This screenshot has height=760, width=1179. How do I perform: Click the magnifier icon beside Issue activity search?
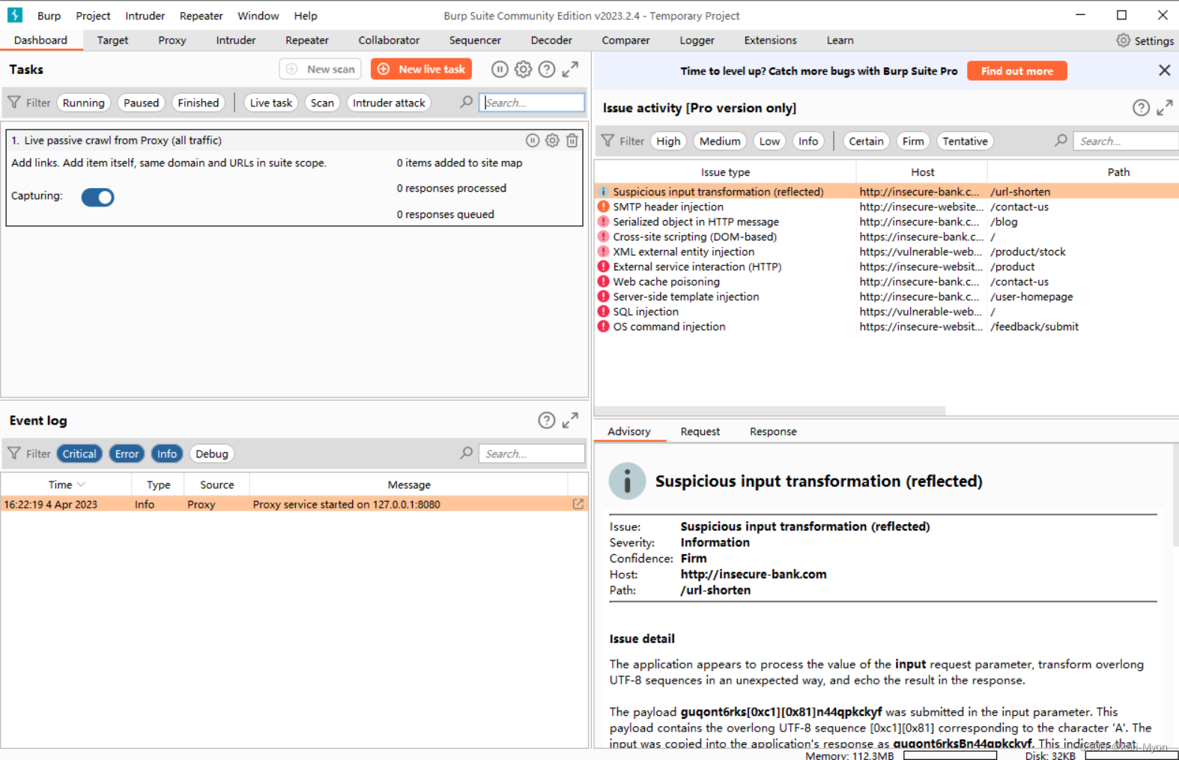pyautogui.click(x=1061, y=141)
